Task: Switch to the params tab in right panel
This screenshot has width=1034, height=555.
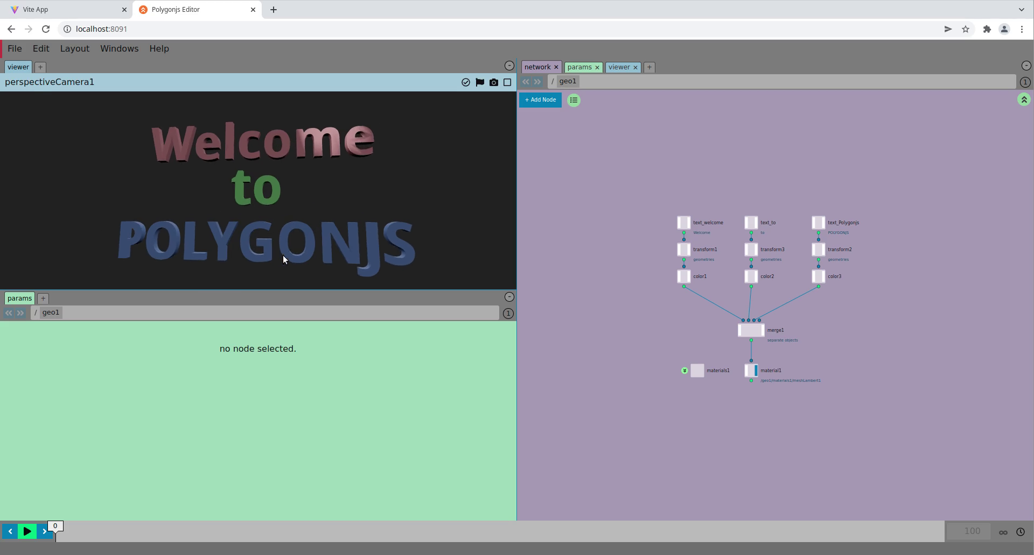Action: coord(579,67)
